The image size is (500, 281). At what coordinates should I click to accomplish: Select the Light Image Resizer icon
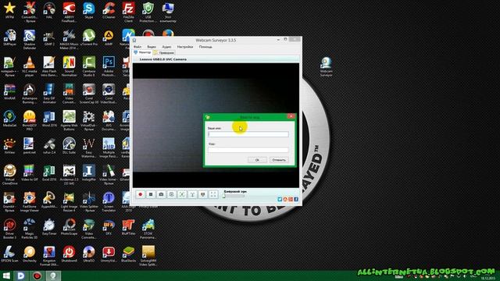[x=70, y=202]
